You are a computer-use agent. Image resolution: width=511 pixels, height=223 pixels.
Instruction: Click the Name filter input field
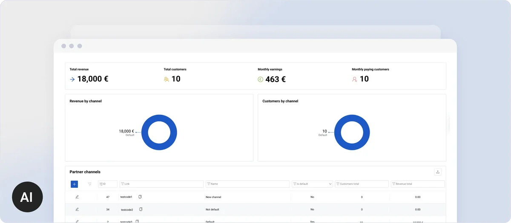point(248,184)
